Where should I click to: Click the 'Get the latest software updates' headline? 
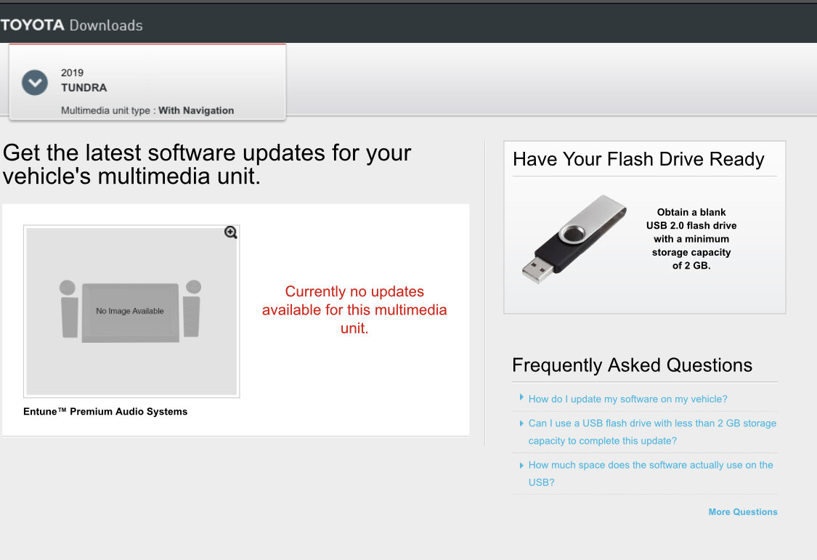[207, 164]
